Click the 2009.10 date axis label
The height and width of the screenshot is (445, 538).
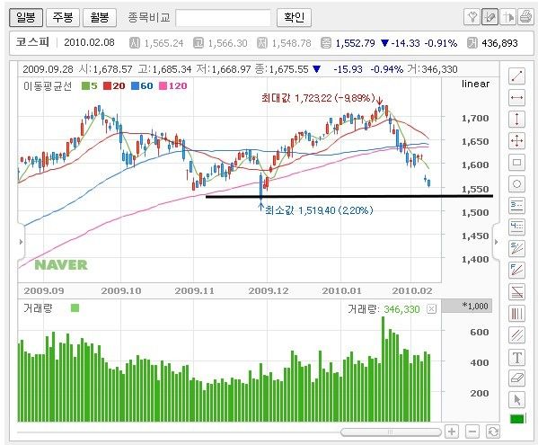point(121,291)
